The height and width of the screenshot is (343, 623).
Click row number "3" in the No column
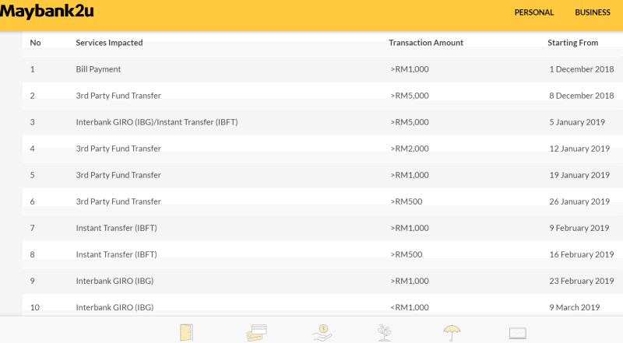pyautogui.click(x=32, y=122)
